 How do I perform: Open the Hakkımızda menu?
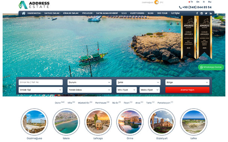[x=35, y=13]
